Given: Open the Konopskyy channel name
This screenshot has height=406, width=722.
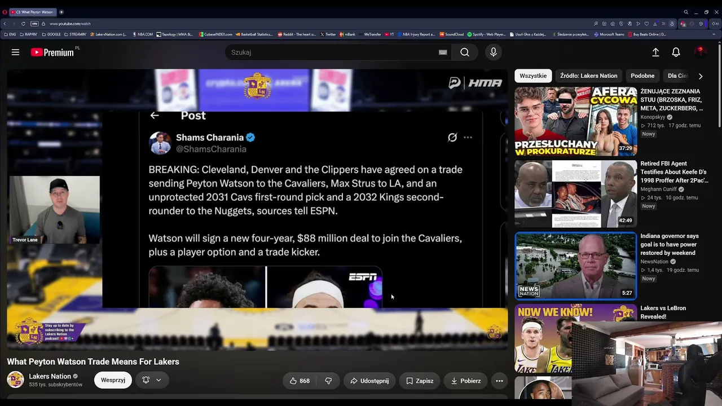Looking at the screenshot, I should 653,117.
